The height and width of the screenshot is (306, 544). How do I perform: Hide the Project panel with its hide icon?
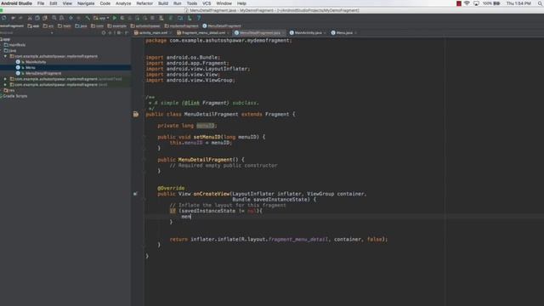pos(127,32)
